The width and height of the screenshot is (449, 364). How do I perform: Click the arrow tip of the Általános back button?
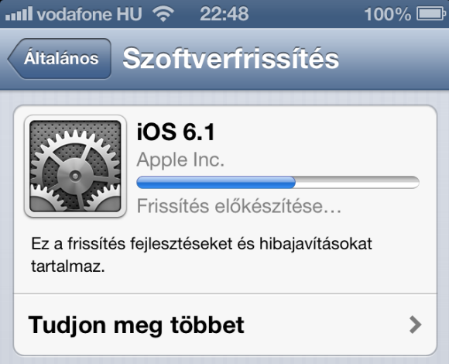pyautogui.click(x=13, y=59)
